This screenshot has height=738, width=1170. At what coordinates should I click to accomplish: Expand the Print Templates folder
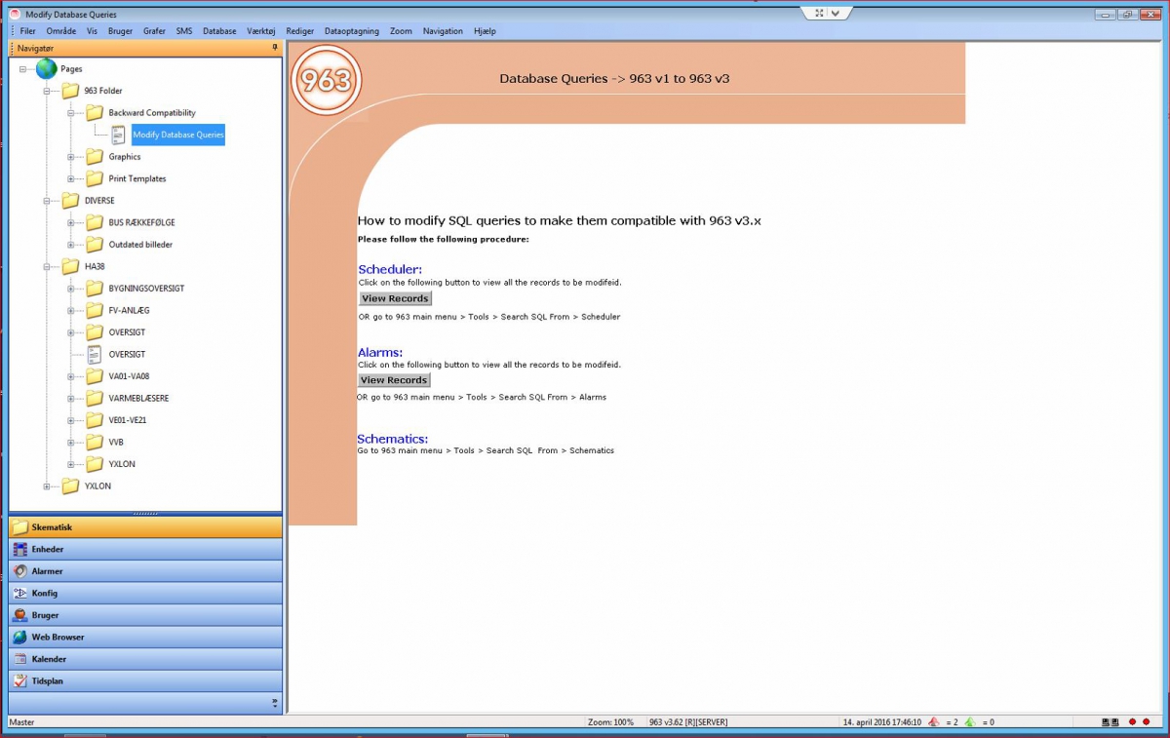(71, 178)
